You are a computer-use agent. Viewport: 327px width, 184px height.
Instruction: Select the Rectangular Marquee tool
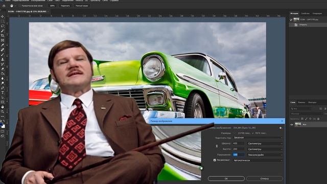3,21
